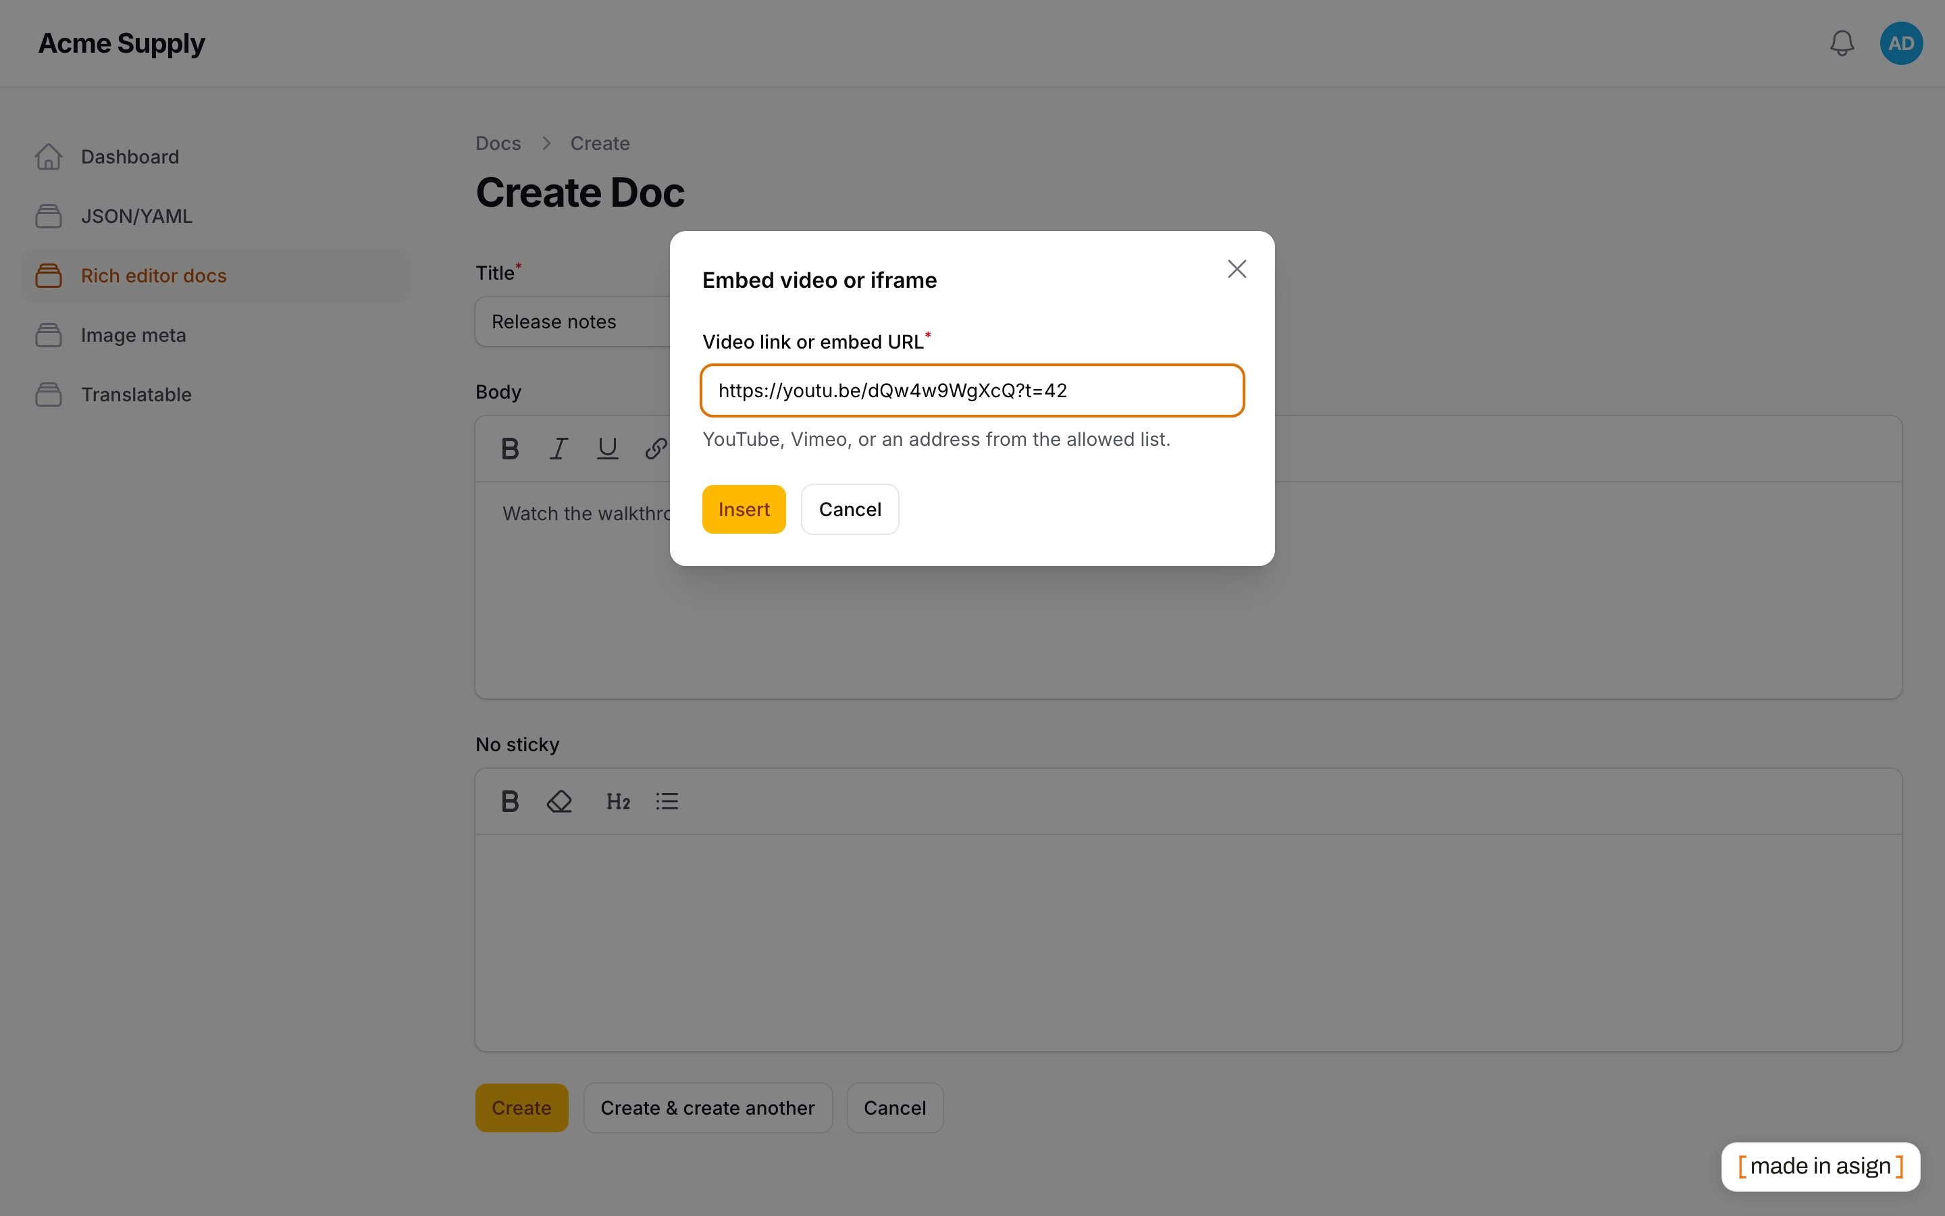The image size is (1945, 1216).
Task: Click the JSON/YAML sidebar icon
Action: [x=48, y=216]
